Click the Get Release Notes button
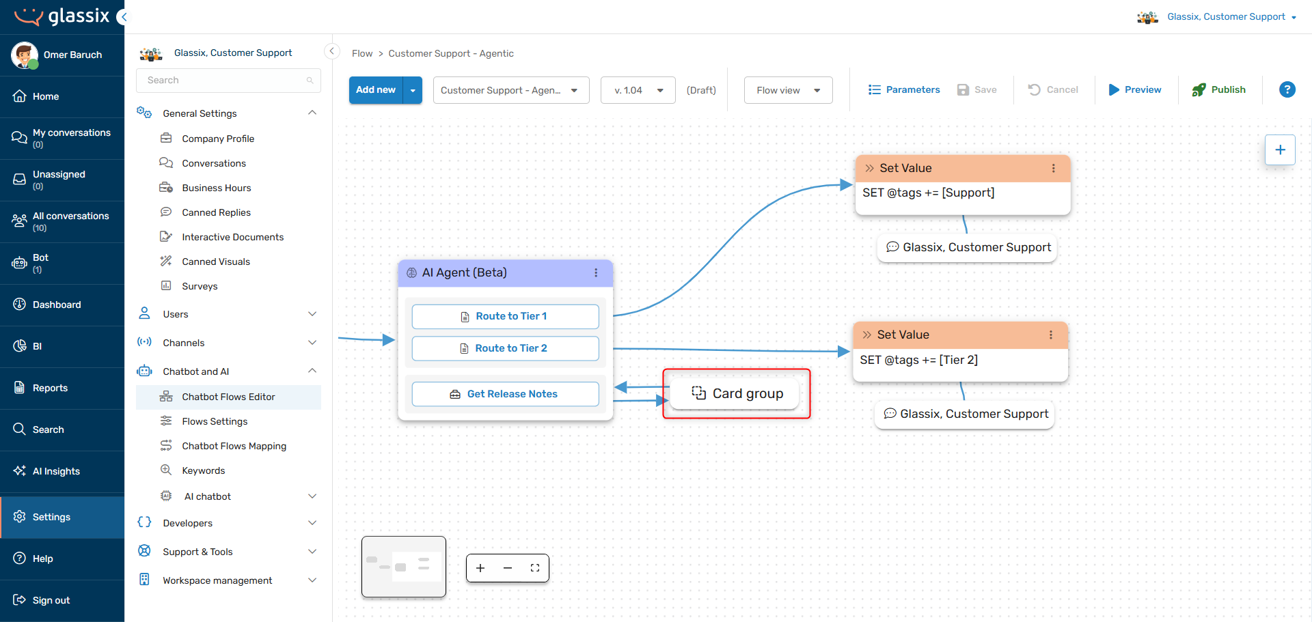 (506, 394)
